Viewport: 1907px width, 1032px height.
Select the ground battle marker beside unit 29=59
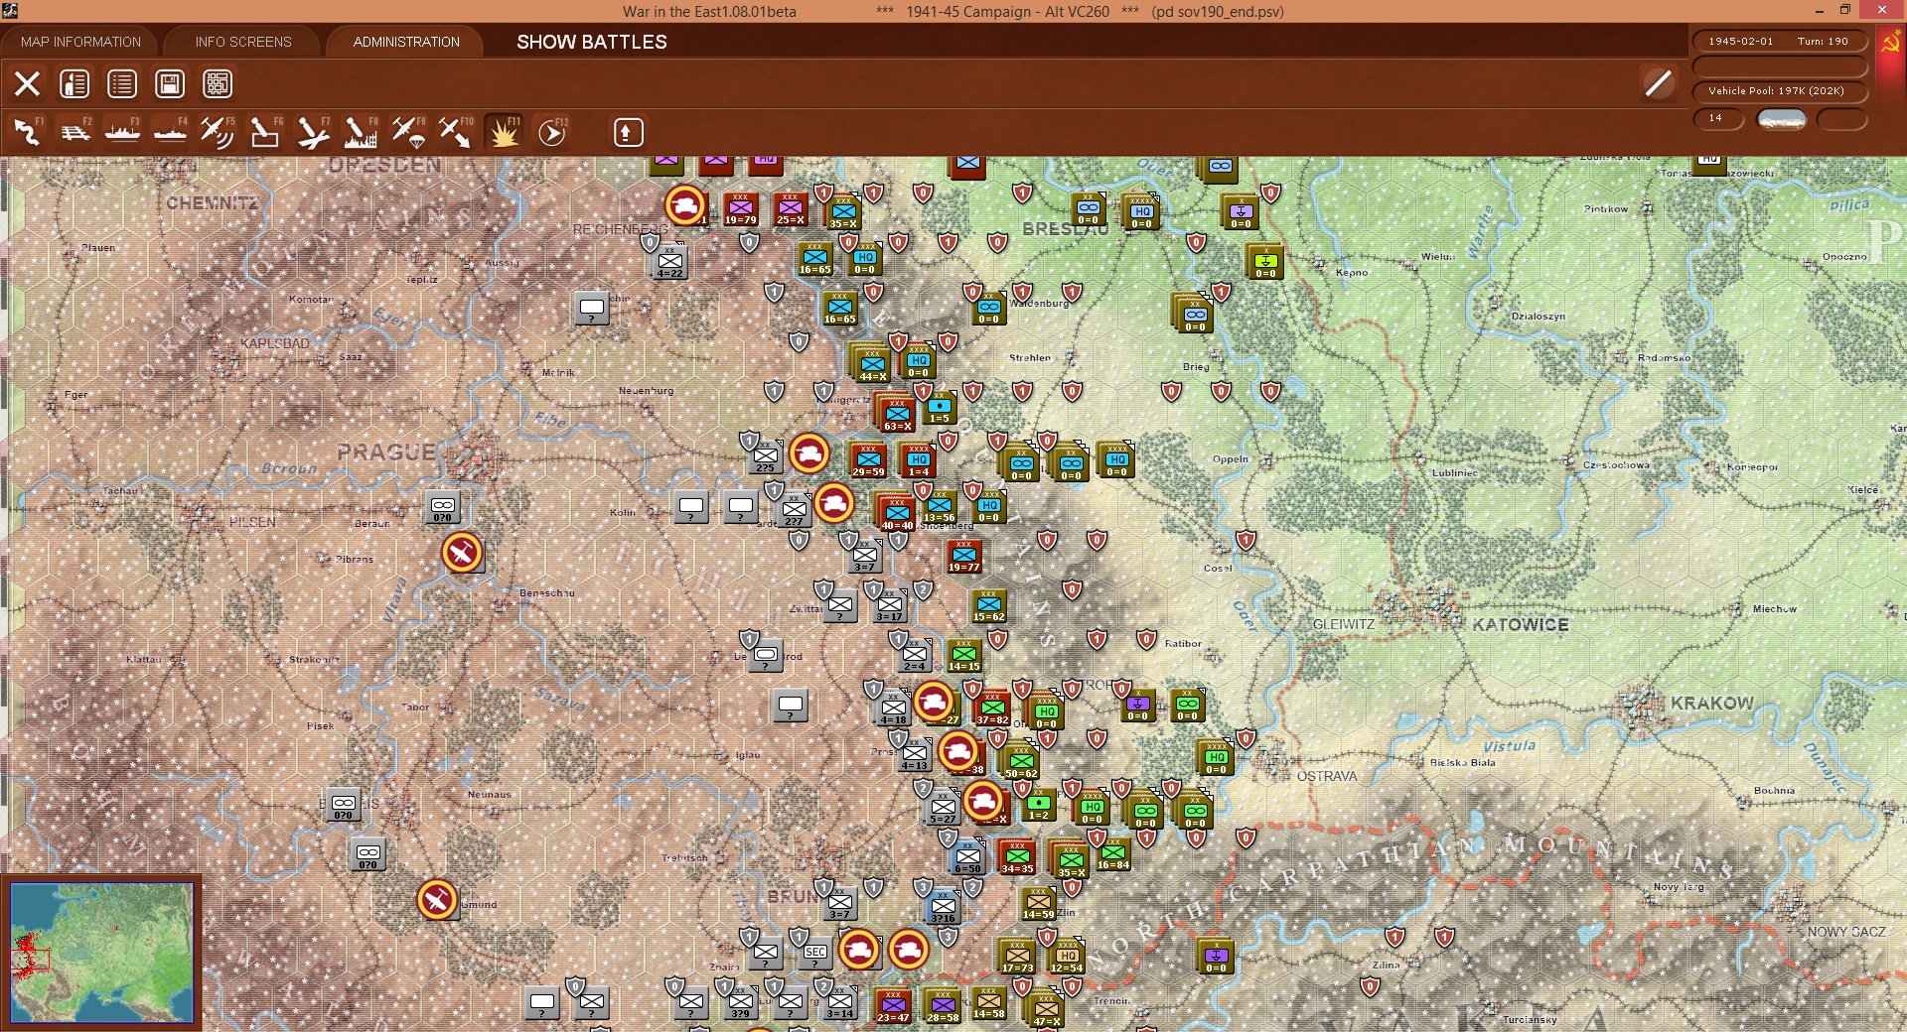(809, 453)
